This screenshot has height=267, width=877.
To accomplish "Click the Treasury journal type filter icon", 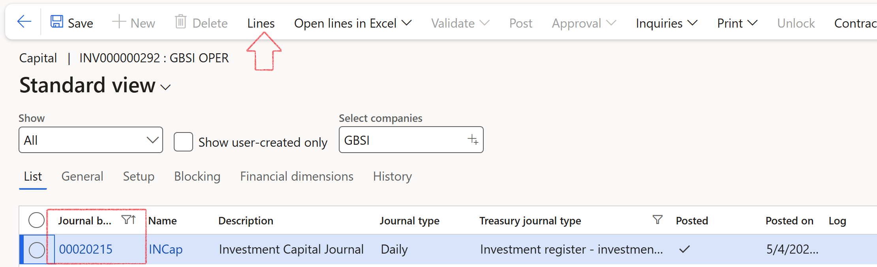I will coord(657,220).
